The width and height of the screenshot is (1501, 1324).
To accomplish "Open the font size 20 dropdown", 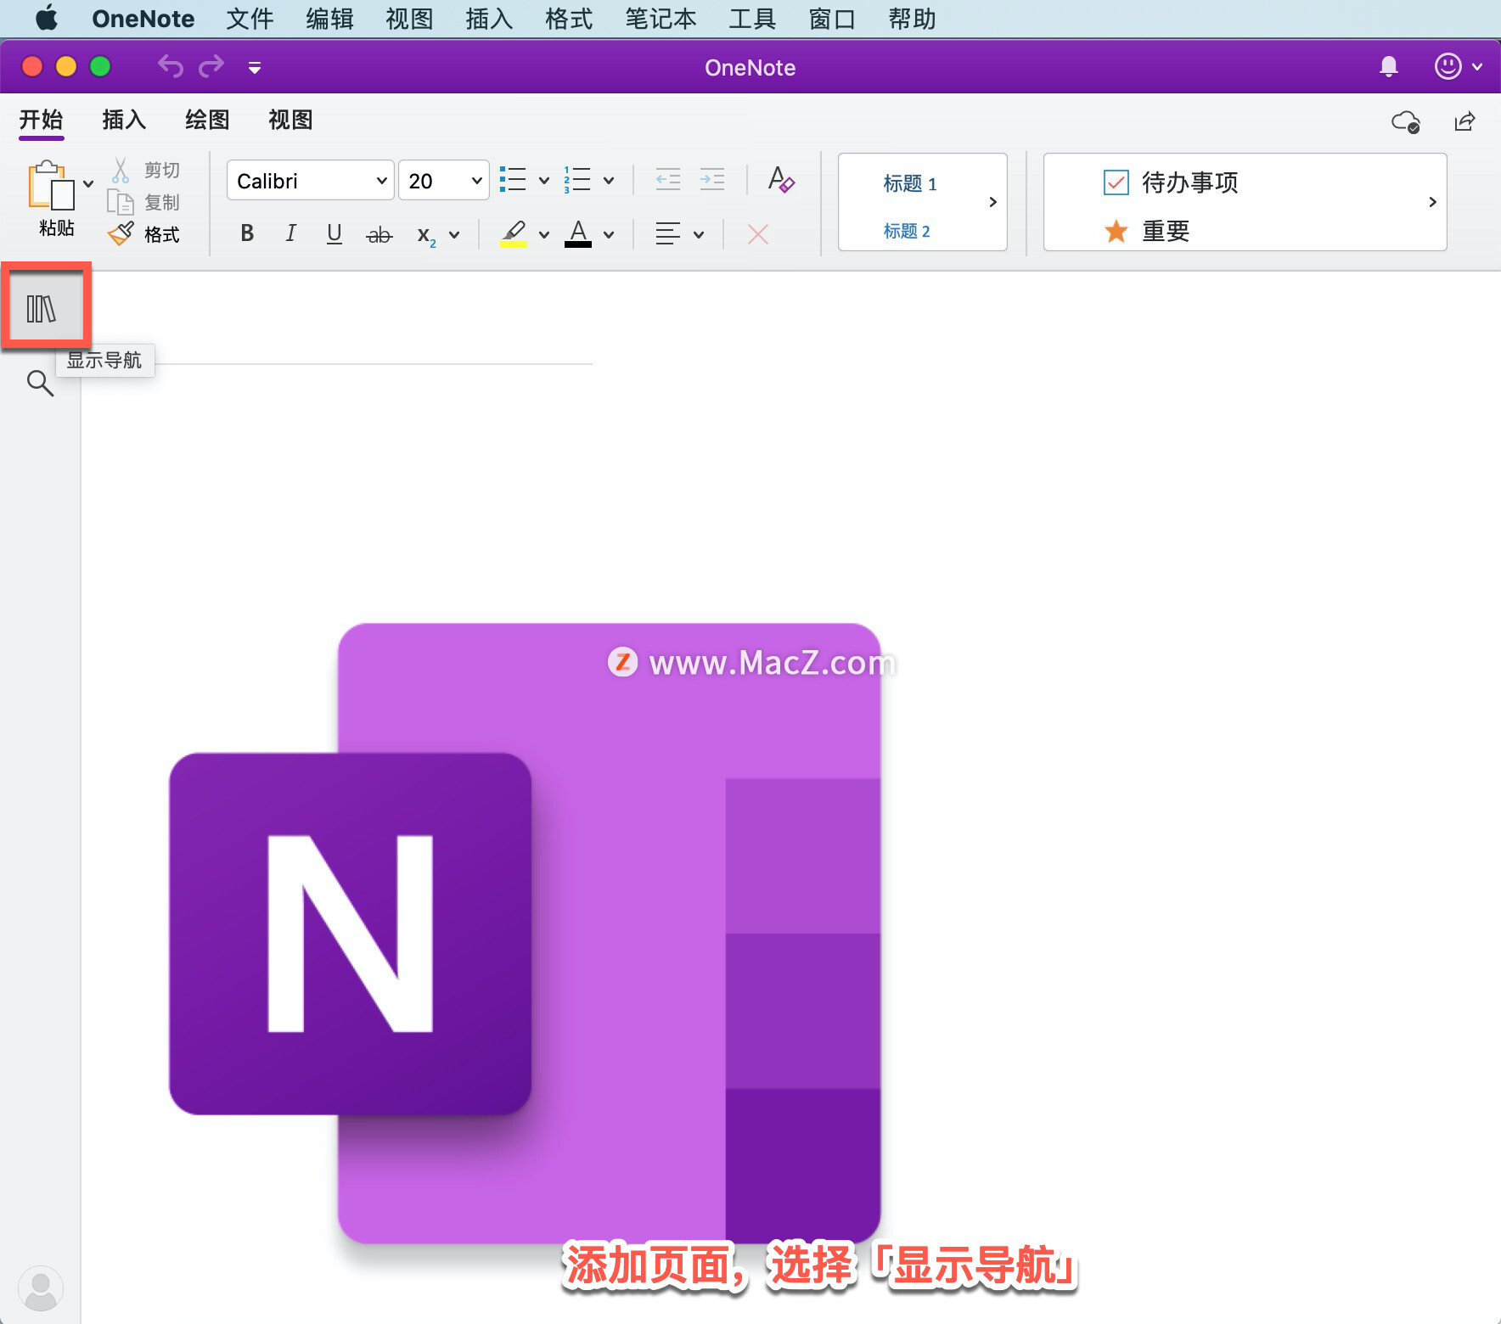I will coord(443,180).
